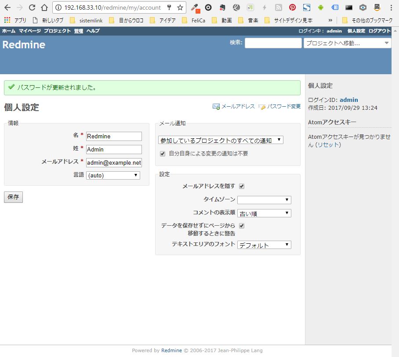The width and height of the screenshot is (399, 357).
Task: Click the 保存 button
Action: tap(13, 197)
